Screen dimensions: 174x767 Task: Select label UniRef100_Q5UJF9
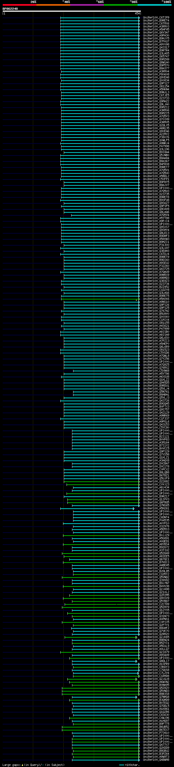click(156, 479)
